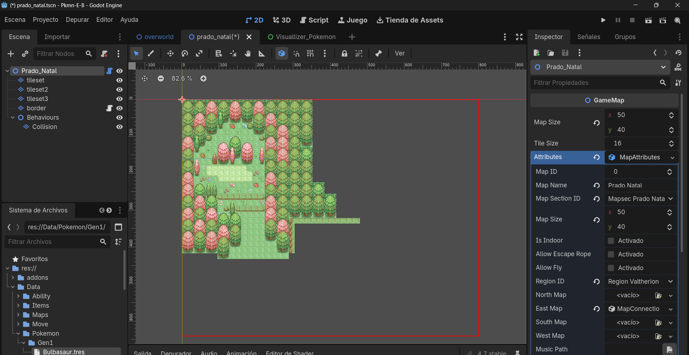Open the Señales tab
The height and width of the screenshot is (355, 689).
(589, 37)
